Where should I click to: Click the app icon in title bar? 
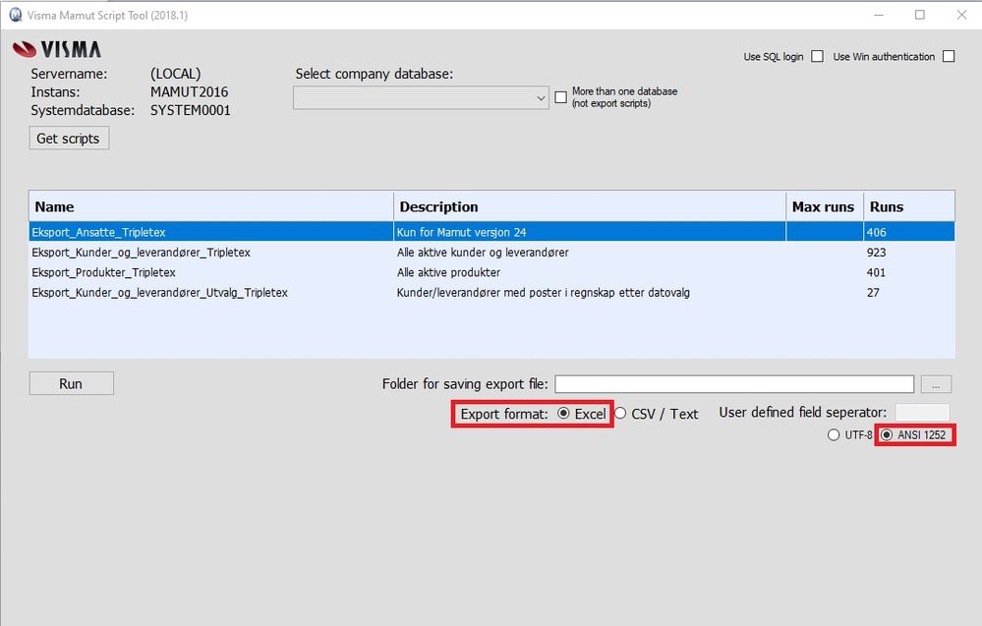15,15
